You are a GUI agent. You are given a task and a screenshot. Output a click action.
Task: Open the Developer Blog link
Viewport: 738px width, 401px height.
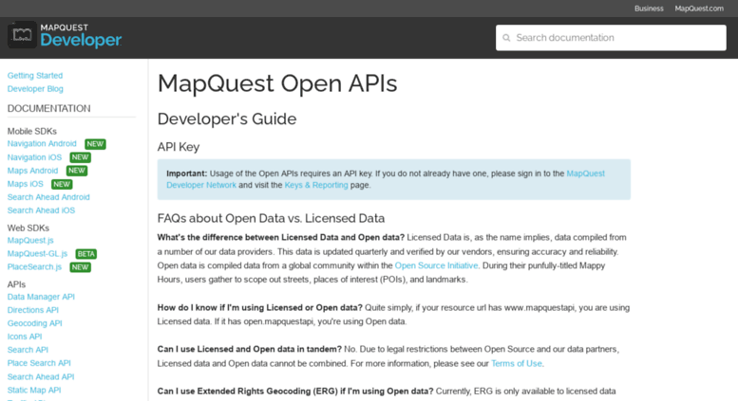(x=35, y=88)
